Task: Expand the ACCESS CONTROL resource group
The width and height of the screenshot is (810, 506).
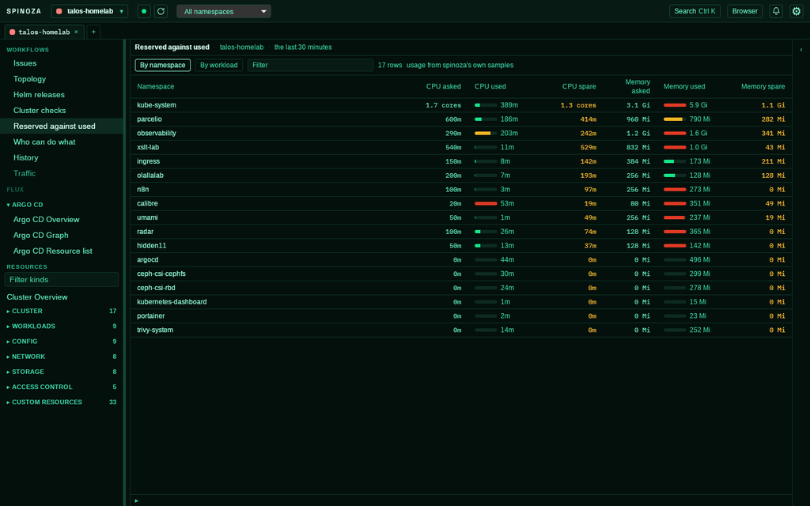Action: tap(62, 387)
